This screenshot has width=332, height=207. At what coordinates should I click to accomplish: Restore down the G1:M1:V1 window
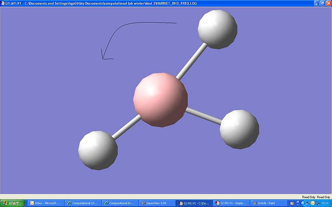322,2
